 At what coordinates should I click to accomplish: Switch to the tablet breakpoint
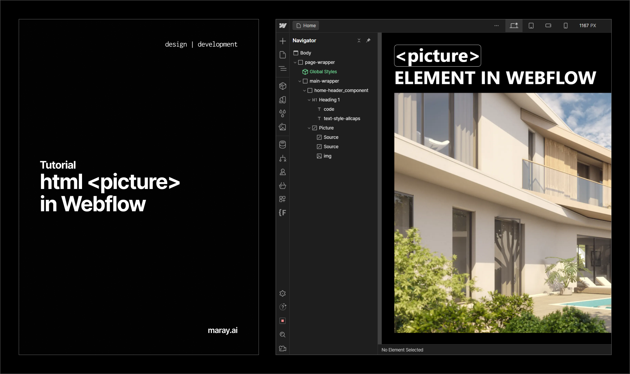[x=531, y=26]
